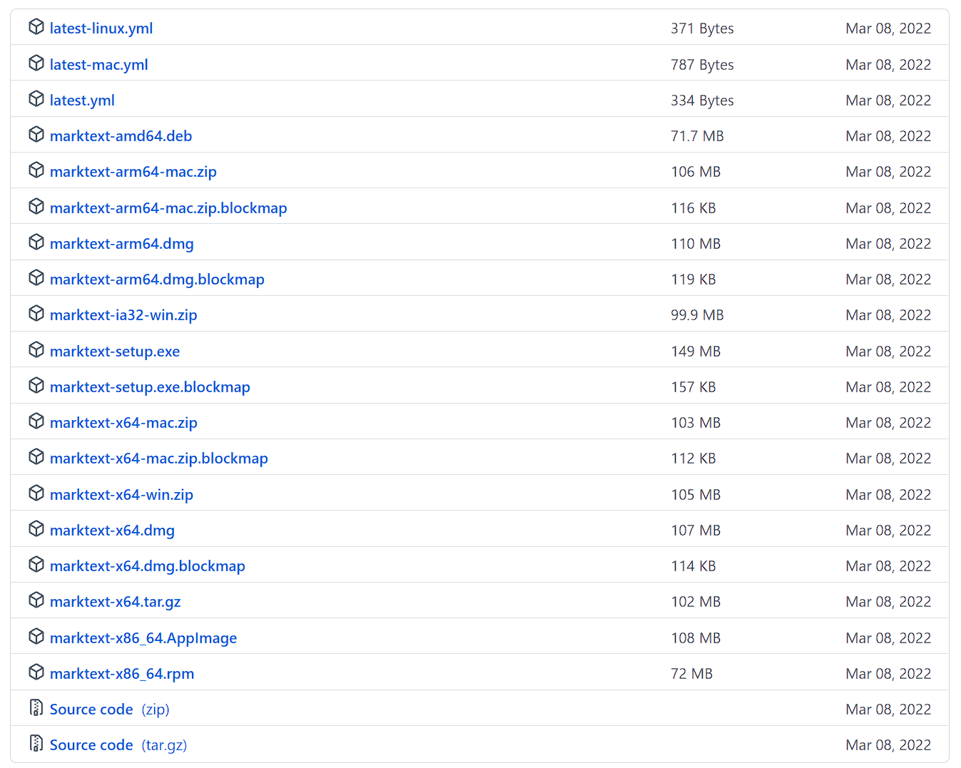Download marktext-x64.dmg
961x768 pixels.
pos(112,531)
